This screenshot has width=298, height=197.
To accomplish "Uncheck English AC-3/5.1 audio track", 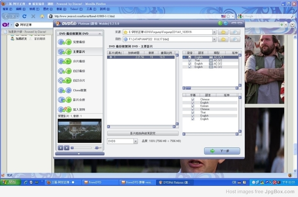I will coord(190,57).
